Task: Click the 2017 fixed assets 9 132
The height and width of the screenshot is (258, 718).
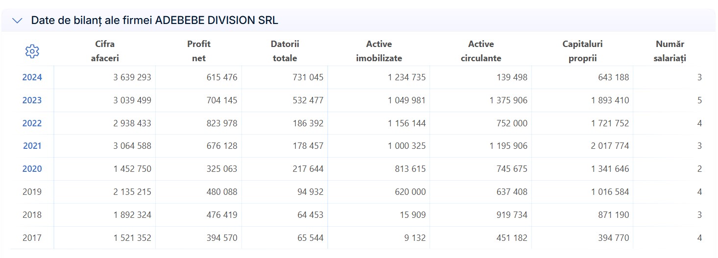Action: [x=415, y=238]
